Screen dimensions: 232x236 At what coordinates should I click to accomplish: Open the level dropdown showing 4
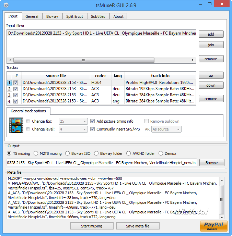73,129
